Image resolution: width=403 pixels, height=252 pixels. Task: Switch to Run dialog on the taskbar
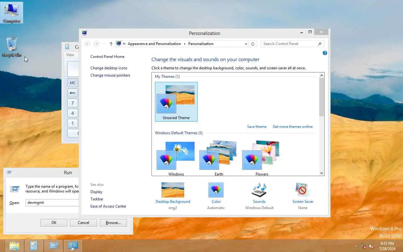coord(53,246)
